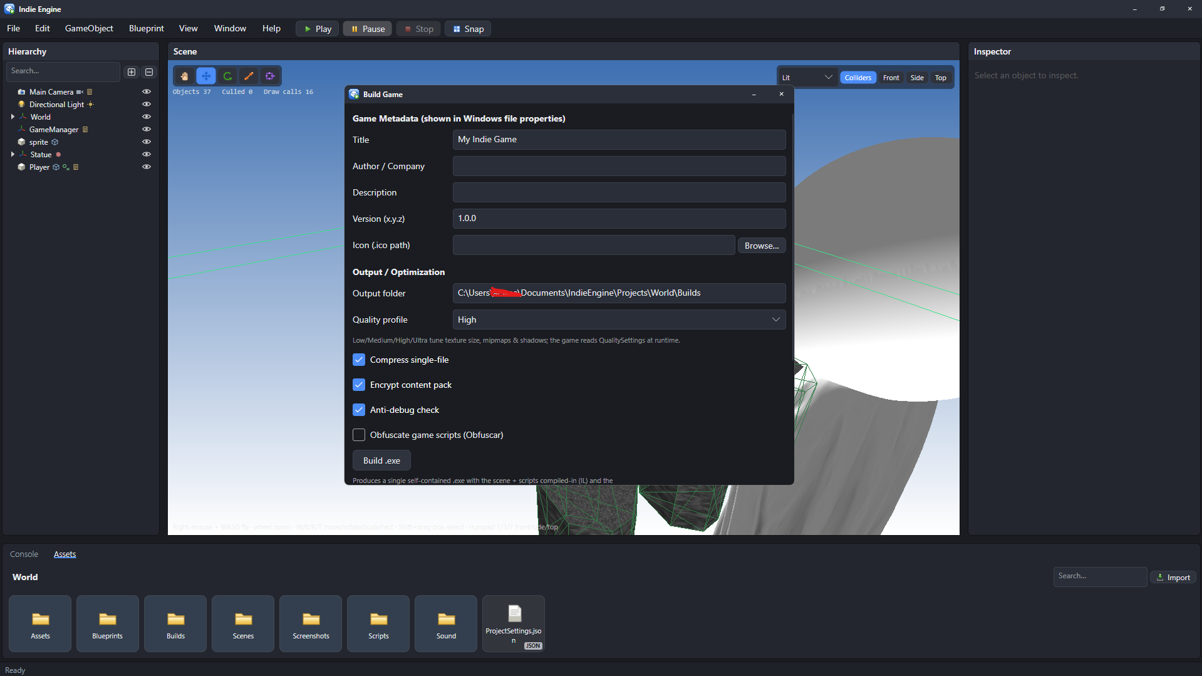Disable the Anti-debug check option

click(359, 410)
